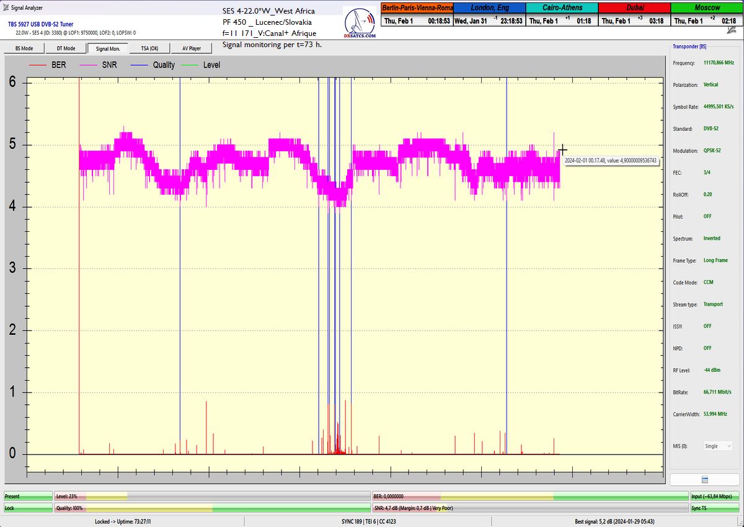744x527 pixels.
Task: Click the DXSATCS.COM satellite dish logo
Action: click(x=360, y=23)
